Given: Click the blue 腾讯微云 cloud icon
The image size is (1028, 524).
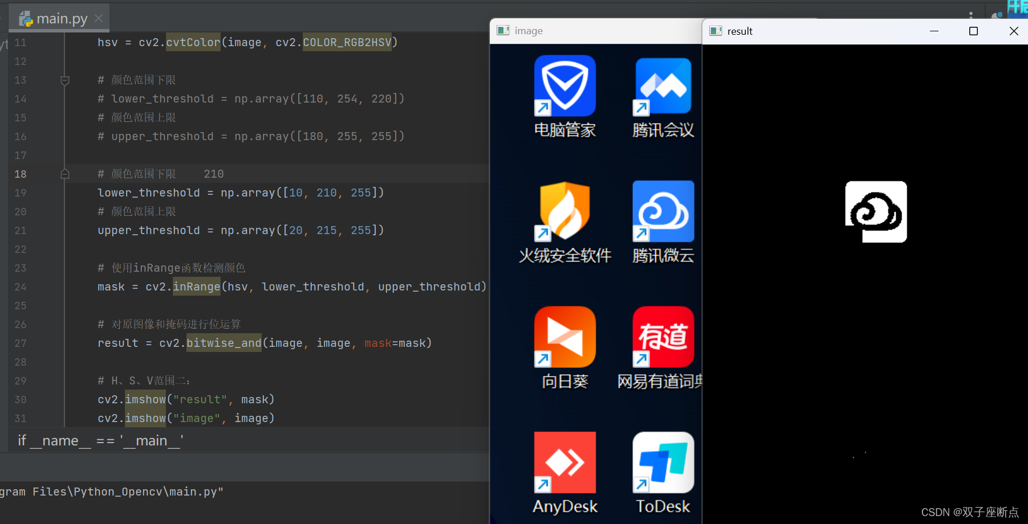Looking at the screenshot, I should coord(663,211).
